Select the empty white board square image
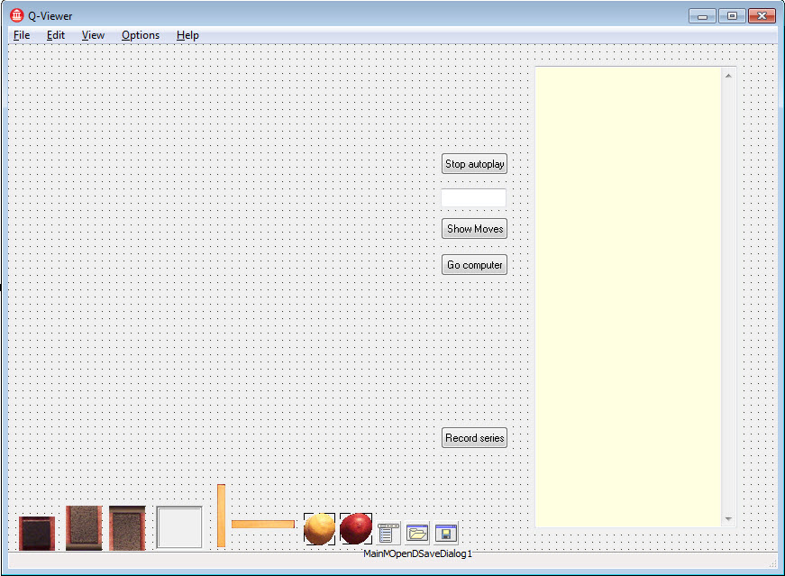This screenshot has height=576, width=785. click(x=178, y=527)
